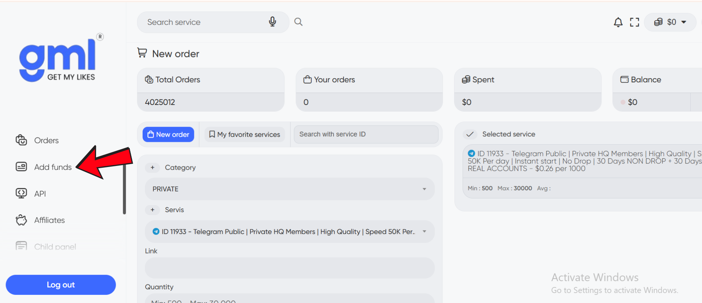This screenshot has width=702, height=303.
Task: Expand the Servis plus button
Action: (x=152, y=210)
